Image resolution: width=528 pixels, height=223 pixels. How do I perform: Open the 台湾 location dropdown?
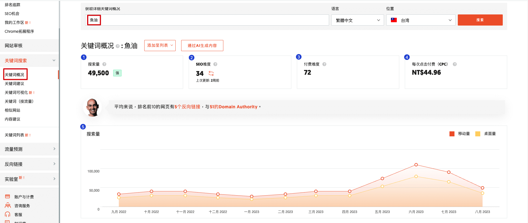point(421,20)
